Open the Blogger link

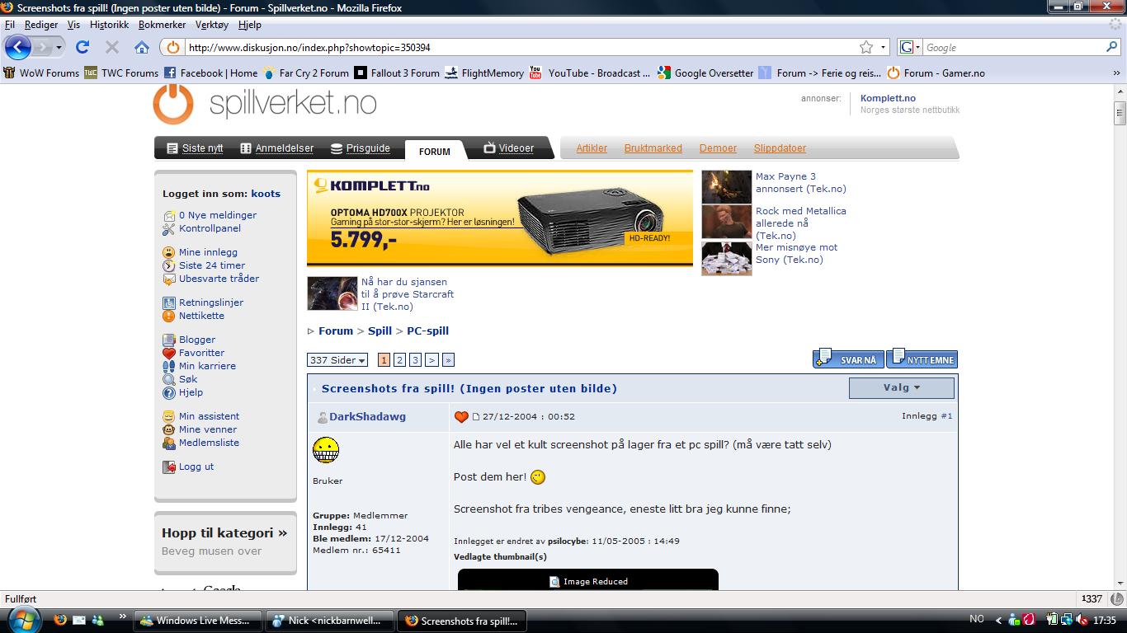tap(197, 340)
